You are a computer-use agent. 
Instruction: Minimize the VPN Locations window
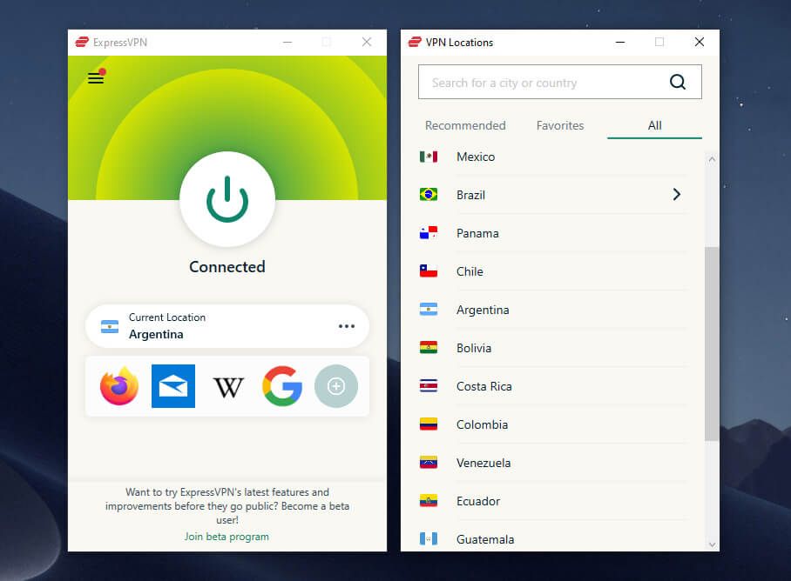(x=620, y=43)
